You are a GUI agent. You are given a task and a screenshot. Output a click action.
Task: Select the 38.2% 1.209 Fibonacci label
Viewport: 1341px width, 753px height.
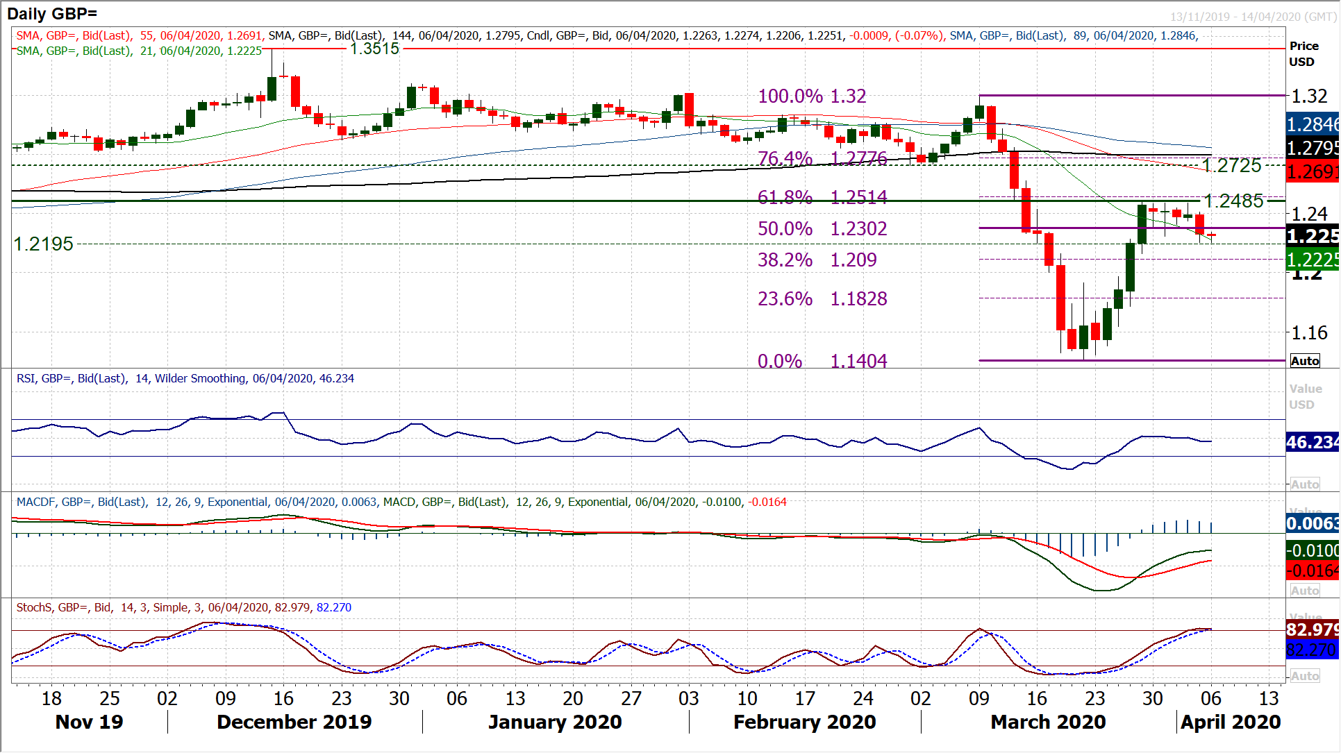pos(817,260)
